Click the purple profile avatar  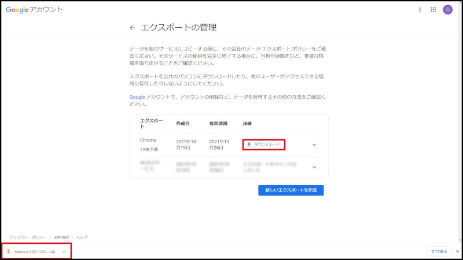click(x=448, y=10)
